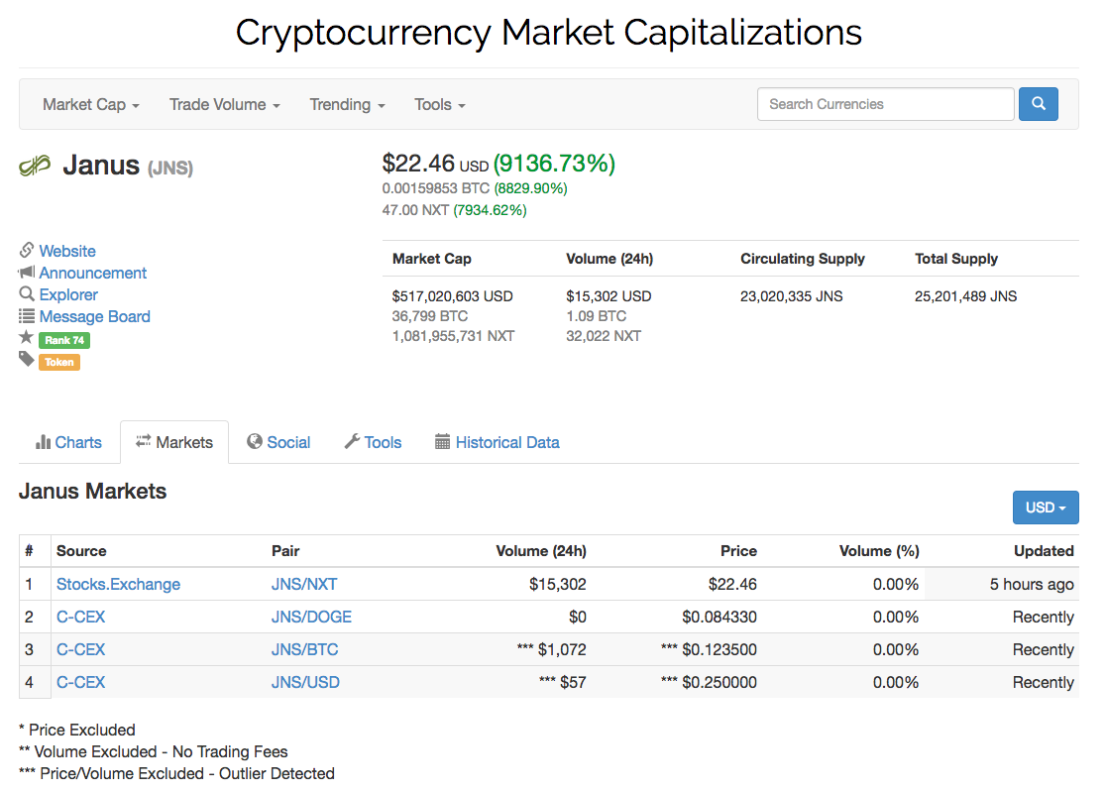Open the JNS/BTC pair link
The height and width of the screenshot is (792, 1107).
pyautogui.click(x=305, y=649)
